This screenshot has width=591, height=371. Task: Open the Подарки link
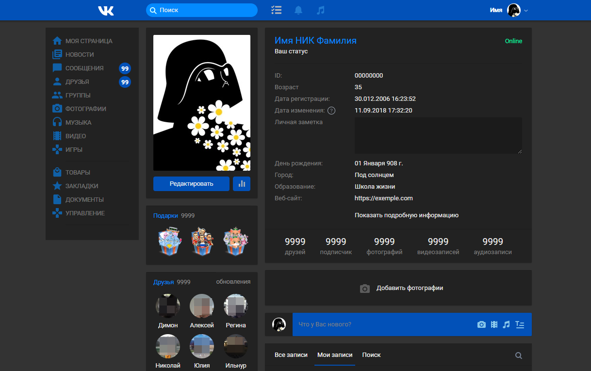165,215
